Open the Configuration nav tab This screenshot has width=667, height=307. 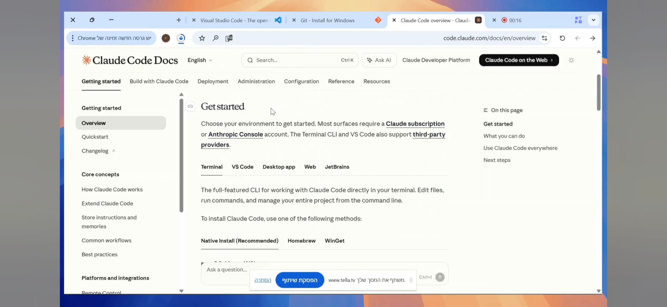tap(301, 81)
